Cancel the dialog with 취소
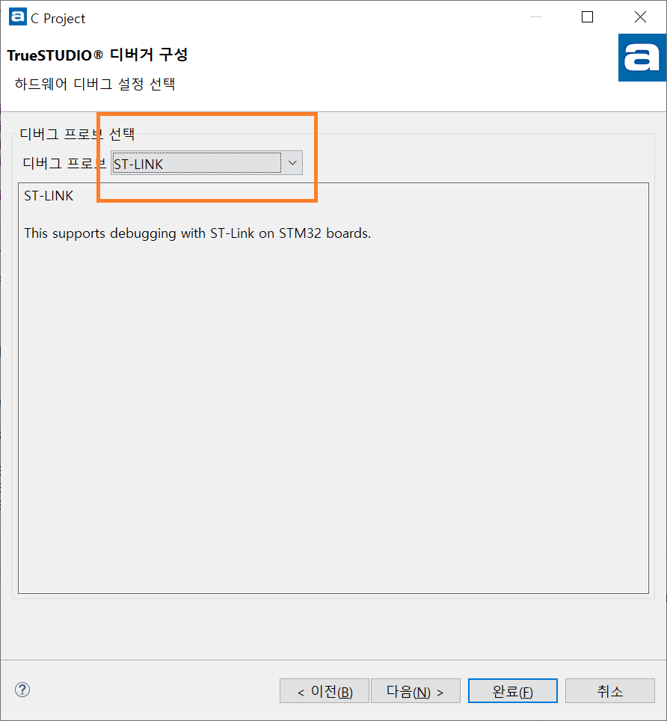Viewport: 667px width, 721px height. (610, 691)
